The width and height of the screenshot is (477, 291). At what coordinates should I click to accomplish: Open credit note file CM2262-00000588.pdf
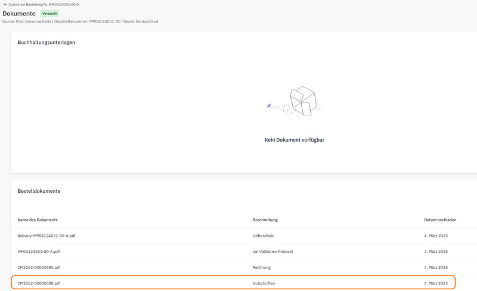pos(39,283)
